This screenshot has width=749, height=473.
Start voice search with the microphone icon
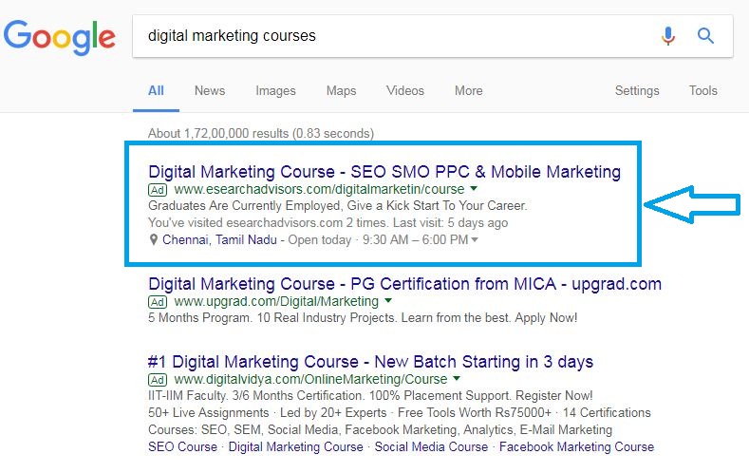pyautogui.click(x=668, y=36)
